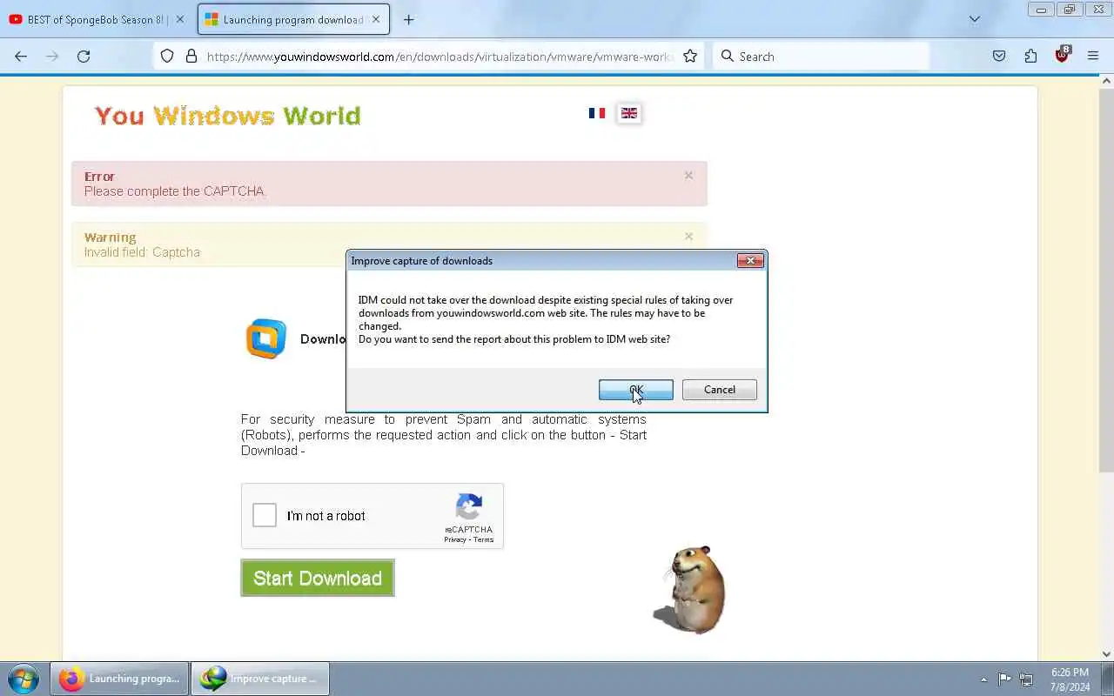Screen dimensions: 1114x696
Task: Dismiss the Warning alert with its X
Action: click(x=688, y=236)
